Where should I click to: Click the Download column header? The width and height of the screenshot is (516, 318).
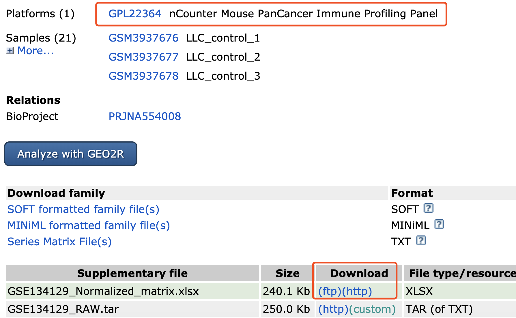[359, 273]
